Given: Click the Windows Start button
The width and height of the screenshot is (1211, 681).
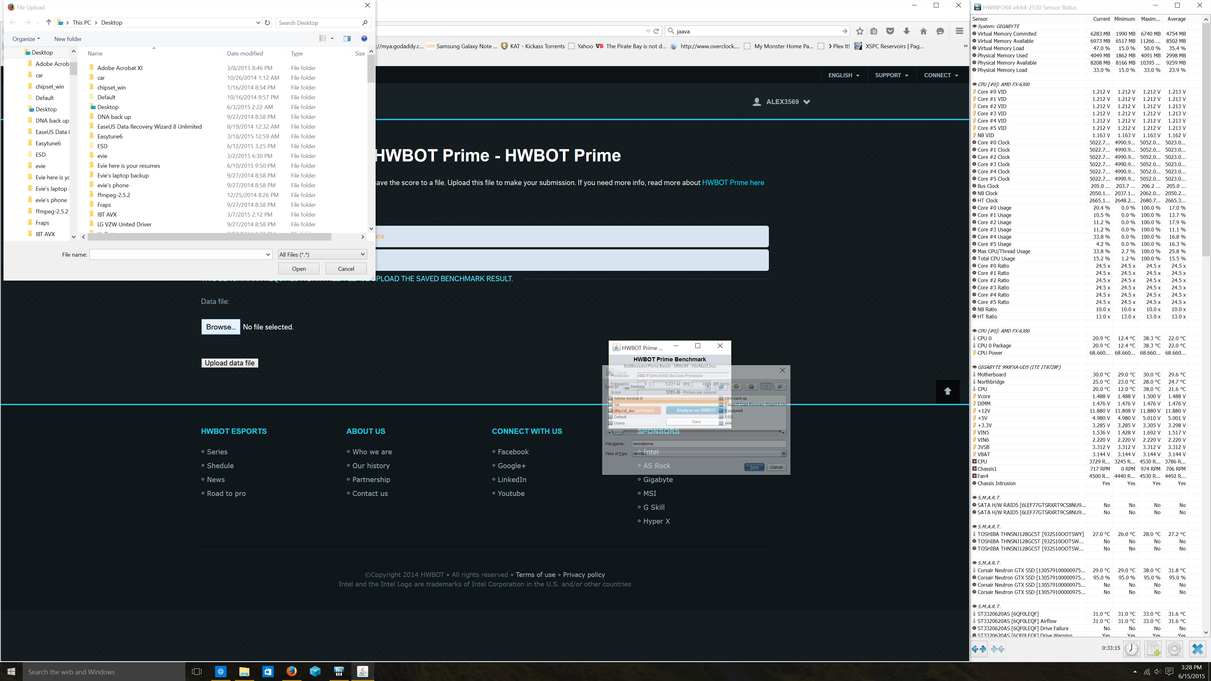Looking at the screenshot, I should pyautogui.click(x=11, y=671).
